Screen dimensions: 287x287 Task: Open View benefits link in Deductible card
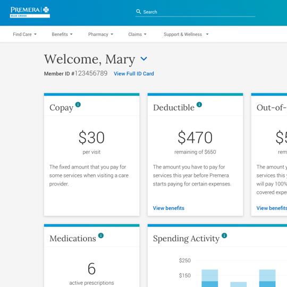tap(168, 208)
